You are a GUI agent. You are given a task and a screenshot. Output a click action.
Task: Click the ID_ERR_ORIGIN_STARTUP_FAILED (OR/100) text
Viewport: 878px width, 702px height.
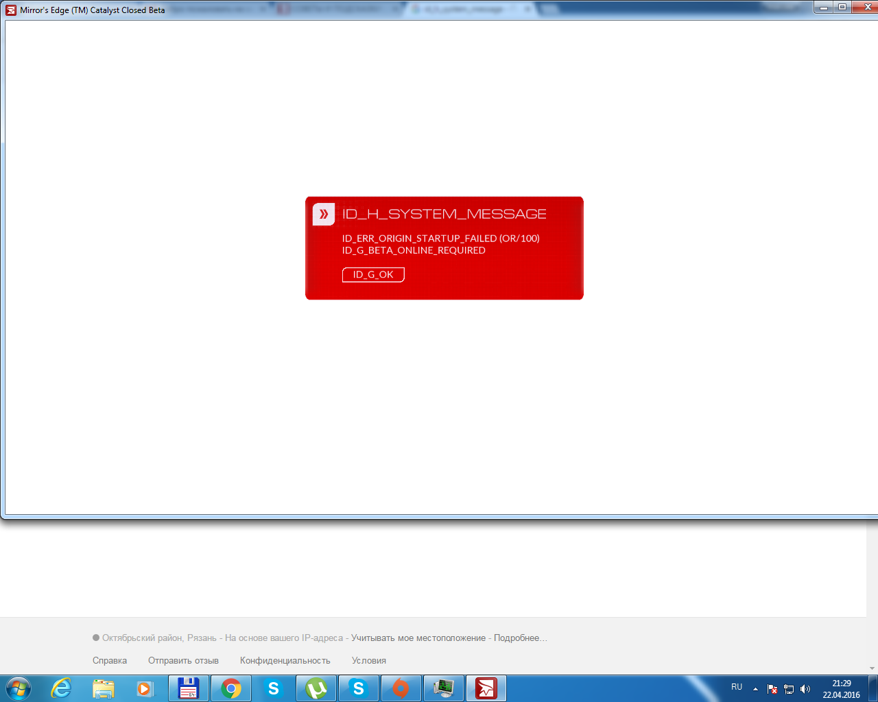pyautogui.click(x=441, y=239)
